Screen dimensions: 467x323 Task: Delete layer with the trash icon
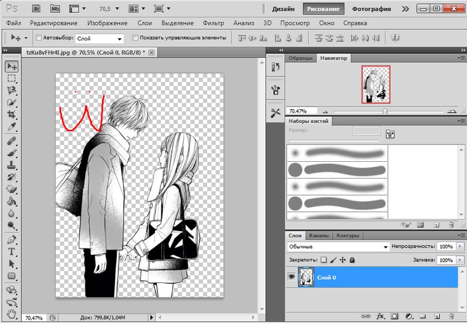tap(451, 317)
